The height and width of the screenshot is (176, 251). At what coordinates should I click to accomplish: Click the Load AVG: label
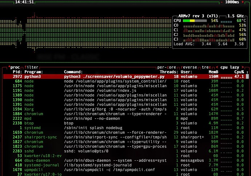pos(184,44)
